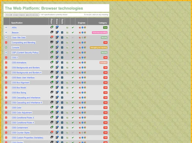This screenshot has height=143, width=192.
Task: Click the Include single-engine specifications button
Action: pos(22,15)
